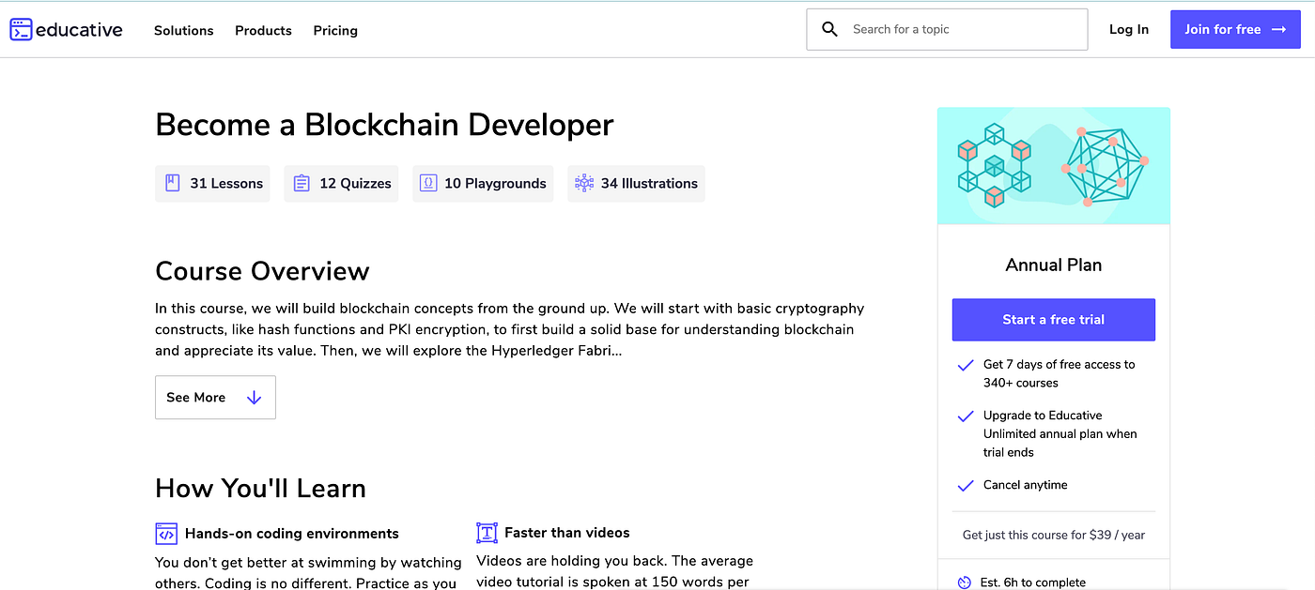The width and height of the screenshot is (1315, 590).
Task: Click 'Upgrade to Educative Unlimited annual plan' text
Action: tap(1060, 433)
